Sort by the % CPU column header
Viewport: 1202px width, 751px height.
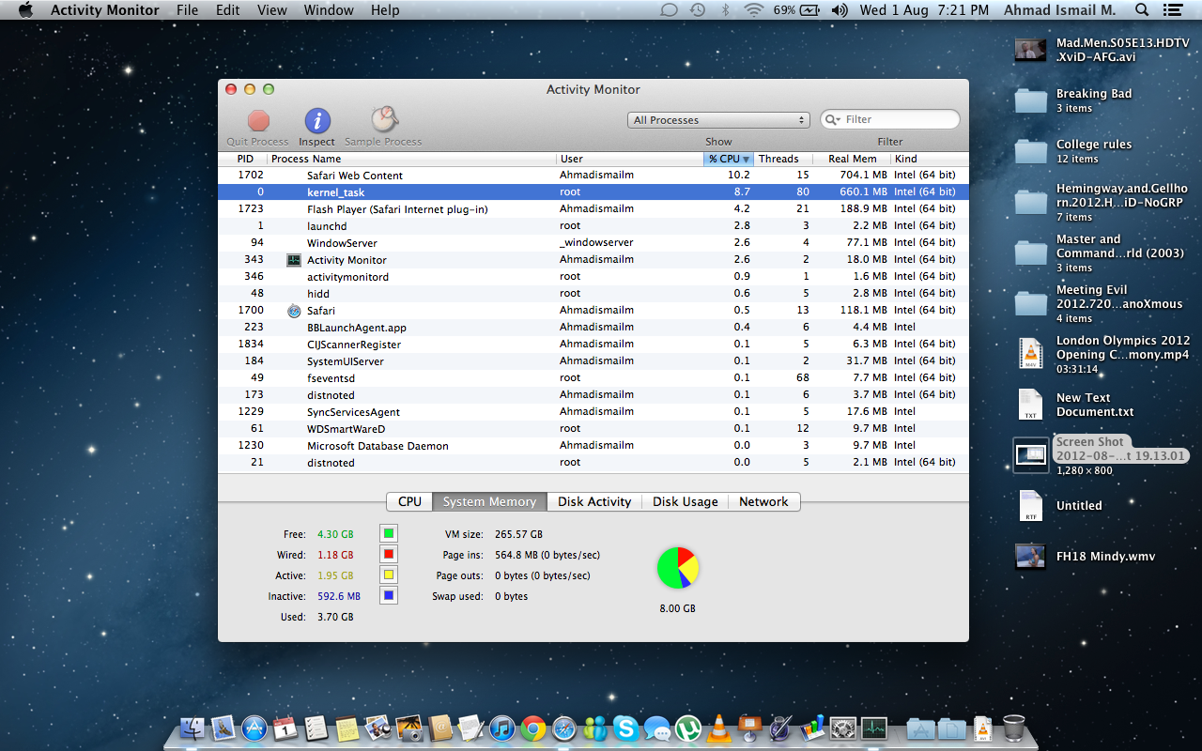[x=729, y=159]
